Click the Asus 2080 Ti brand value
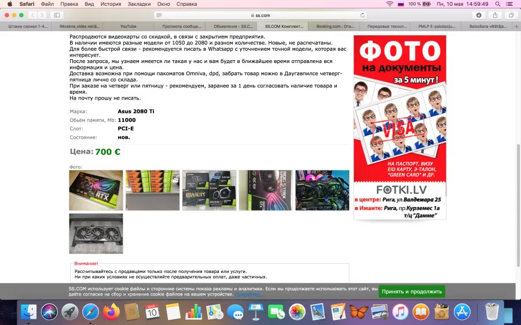The image size is (521, 325). click(x=136, y=111)
